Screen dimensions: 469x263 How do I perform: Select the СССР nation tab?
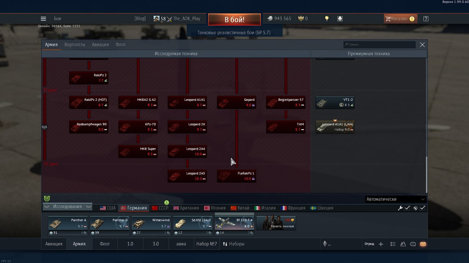click(160, 208)
